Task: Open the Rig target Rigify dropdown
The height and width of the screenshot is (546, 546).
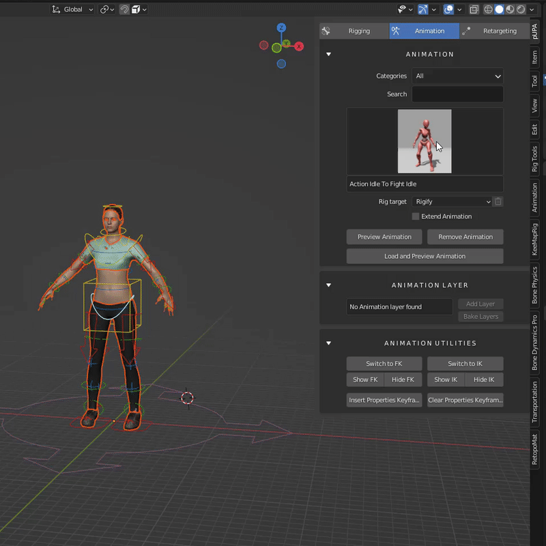Action: coord(452,201)
